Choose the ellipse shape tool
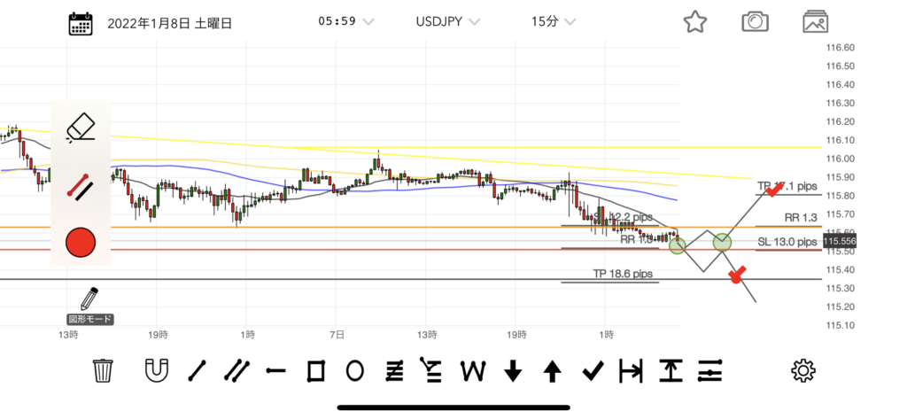This screenshot has height=419, width=907. [354, 370]
